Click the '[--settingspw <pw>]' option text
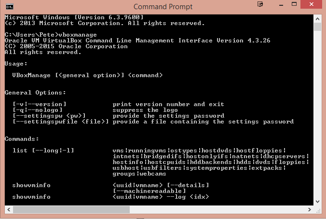The height and width of the screenshot is (219, 326). coord(49,116)
